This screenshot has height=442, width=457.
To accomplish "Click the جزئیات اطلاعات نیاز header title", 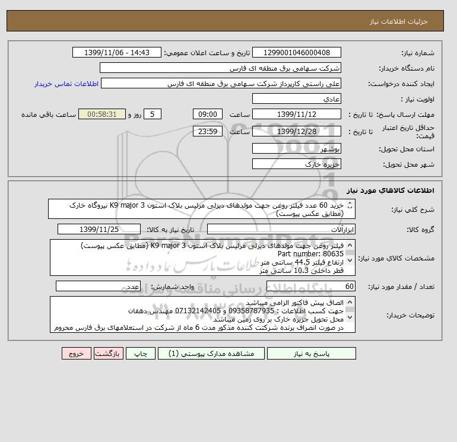I will [x=398, y=21].
